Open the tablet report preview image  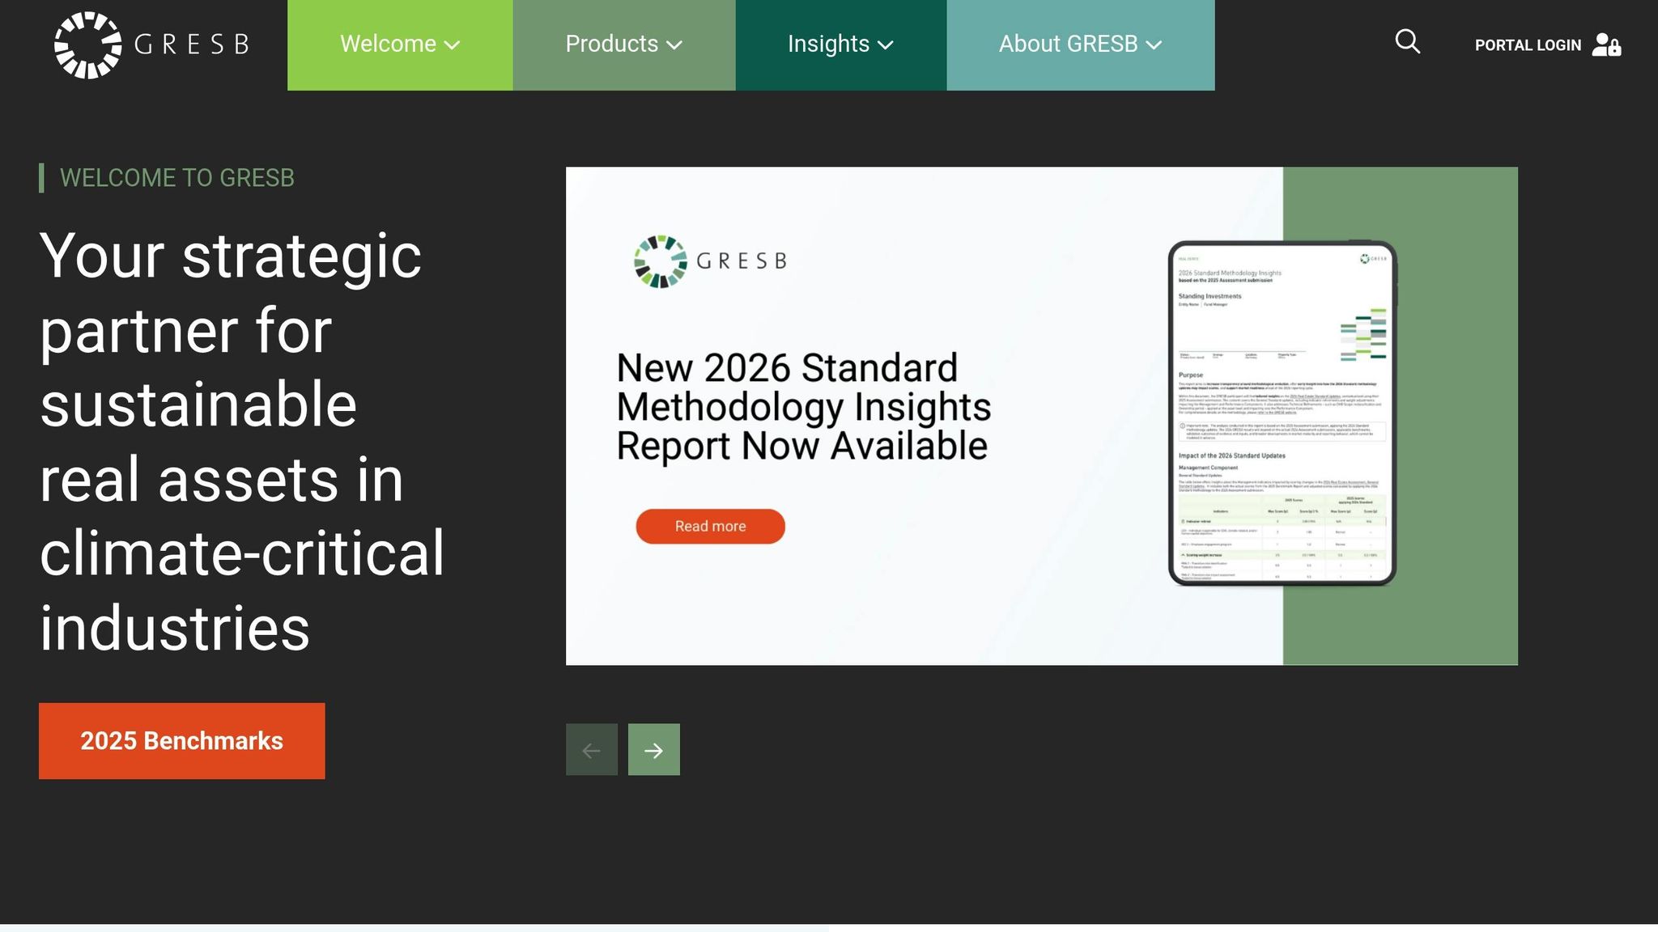pos(1282,413)
